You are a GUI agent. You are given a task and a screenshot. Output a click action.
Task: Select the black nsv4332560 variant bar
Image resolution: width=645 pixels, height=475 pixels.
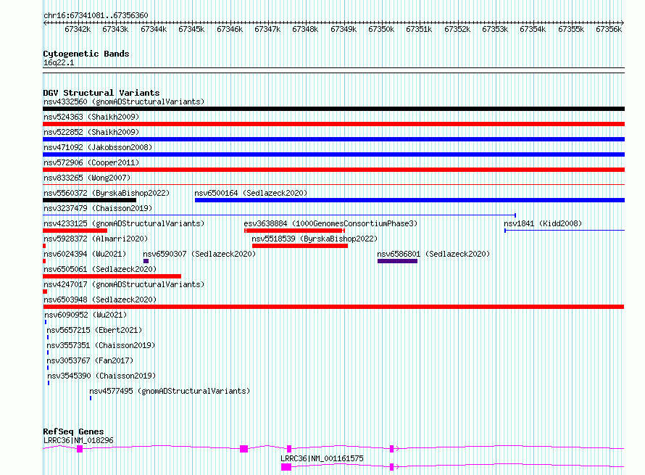[x=333, y=109]
